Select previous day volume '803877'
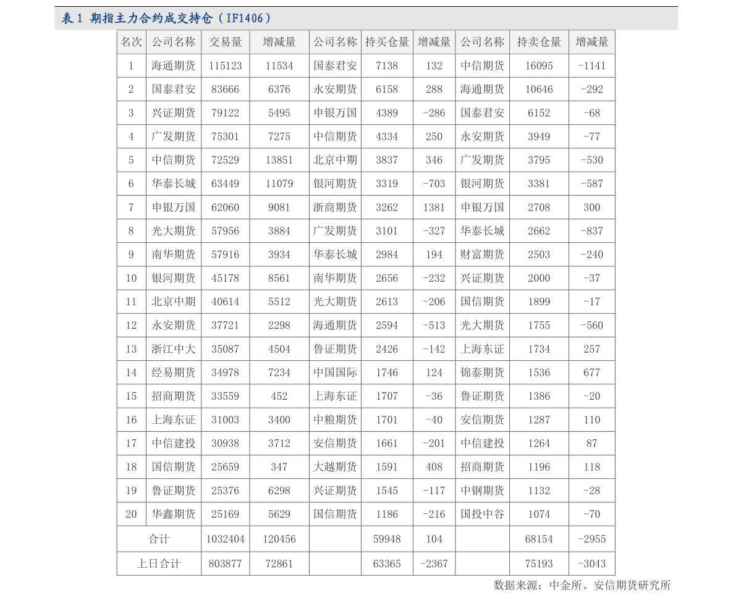This screenshot has height=603, width=736. click(x=226, y=563)
